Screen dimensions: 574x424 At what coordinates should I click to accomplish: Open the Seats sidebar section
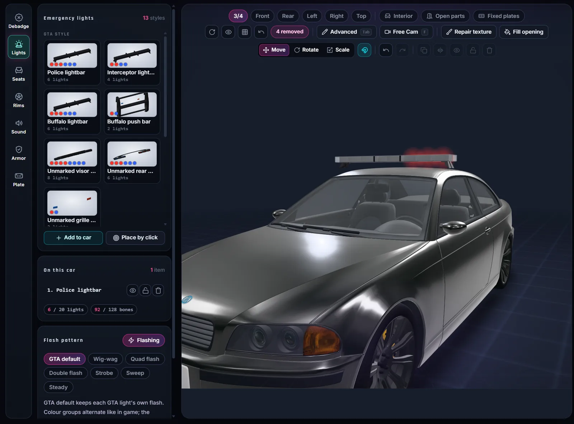[19, 74]
